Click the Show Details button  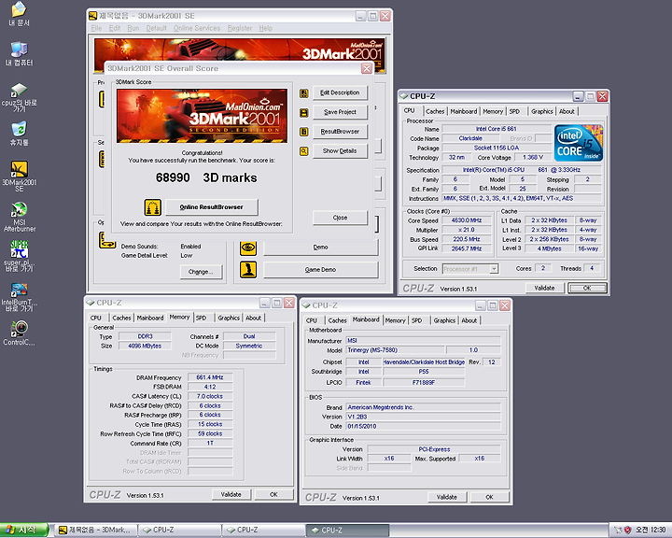point(340,151)
